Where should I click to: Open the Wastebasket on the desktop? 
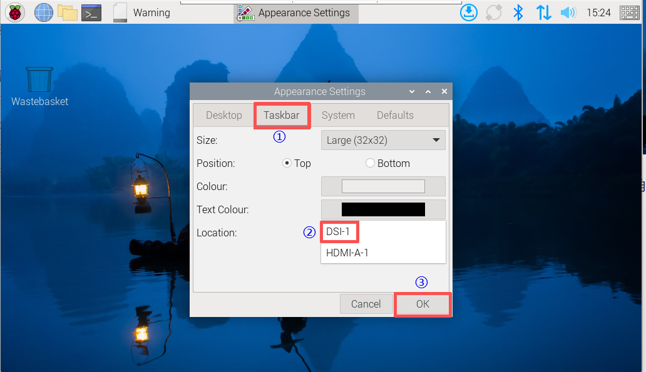[x=39, y=81]
